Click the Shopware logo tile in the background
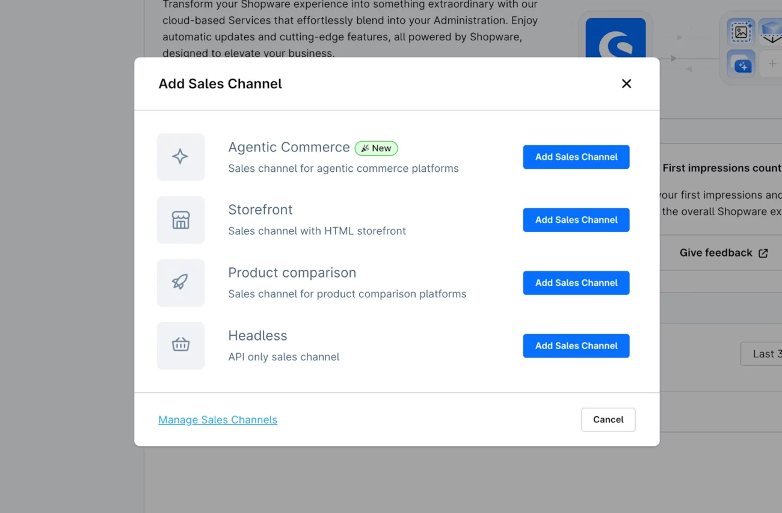Viewport: 782px width, 513px height. click(x=615, y=38)
